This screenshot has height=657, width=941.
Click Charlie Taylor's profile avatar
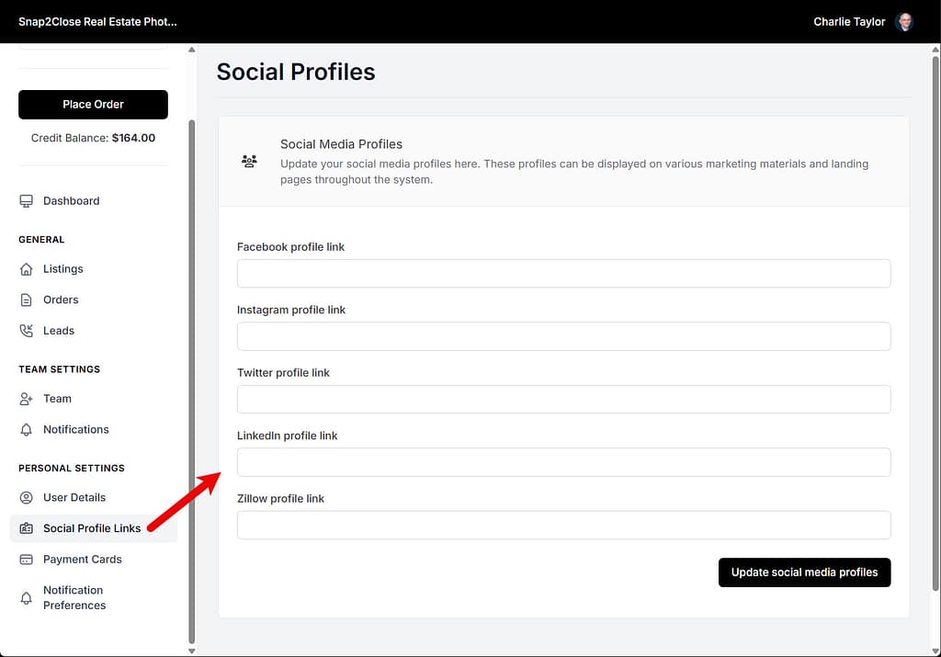pyautogui.click(x=904, y=21)
